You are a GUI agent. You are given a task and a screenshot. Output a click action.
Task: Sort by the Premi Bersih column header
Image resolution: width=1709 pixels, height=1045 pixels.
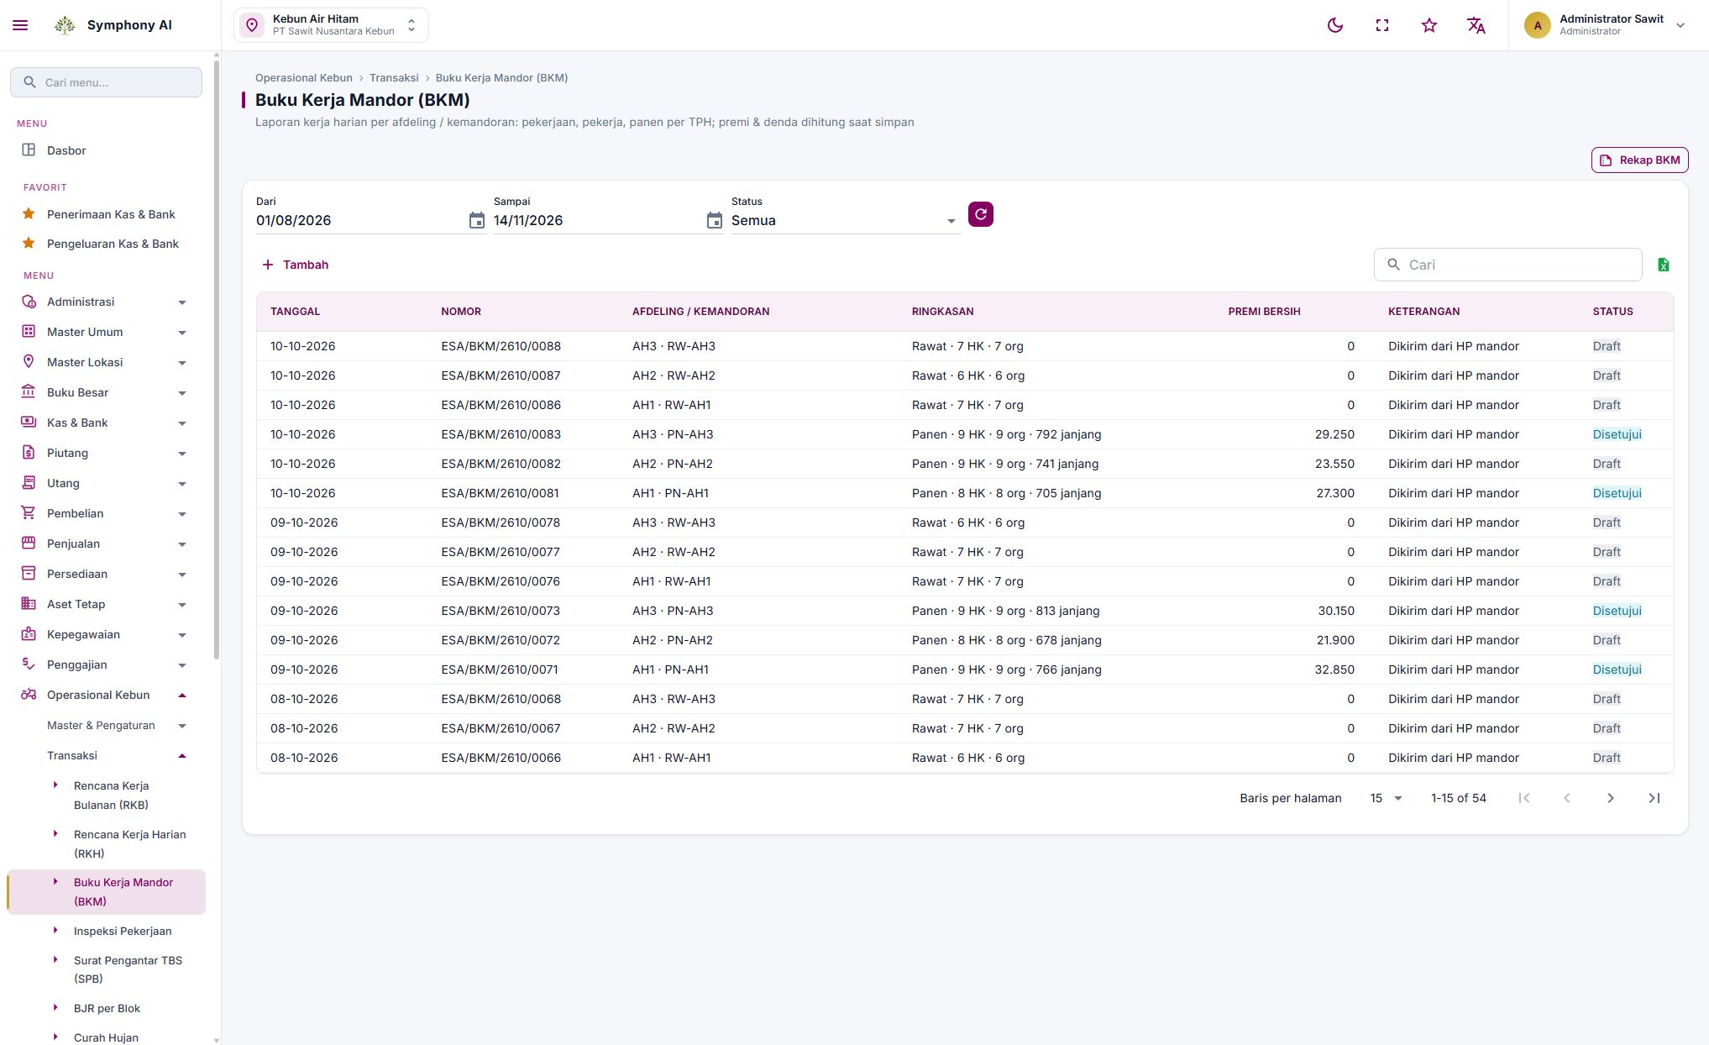point(1264,312)
